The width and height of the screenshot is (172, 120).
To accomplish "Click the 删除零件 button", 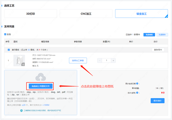I will tap(158, 50).
